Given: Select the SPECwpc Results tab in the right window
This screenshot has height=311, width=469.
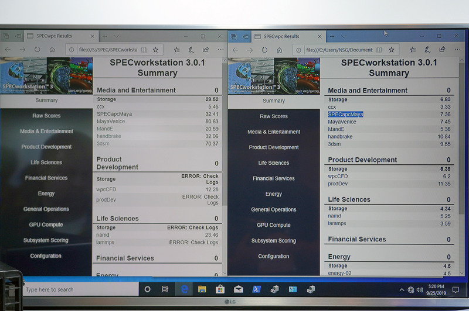Looking at the screenshot, I should tap(288, 36).
